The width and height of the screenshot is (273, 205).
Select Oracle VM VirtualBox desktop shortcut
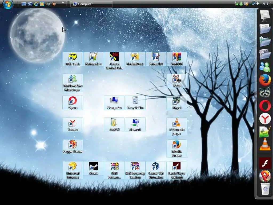pyautogui.click(x=156, y=171)
